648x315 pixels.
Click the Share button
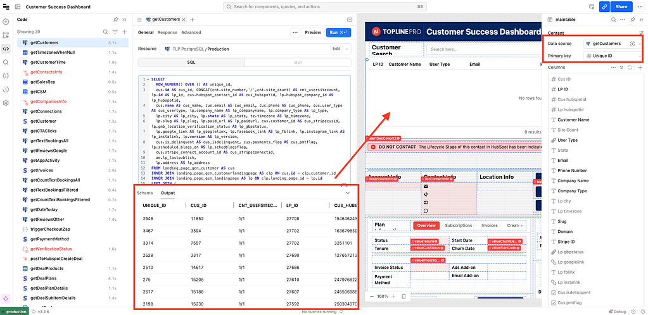tap(621, 6)
